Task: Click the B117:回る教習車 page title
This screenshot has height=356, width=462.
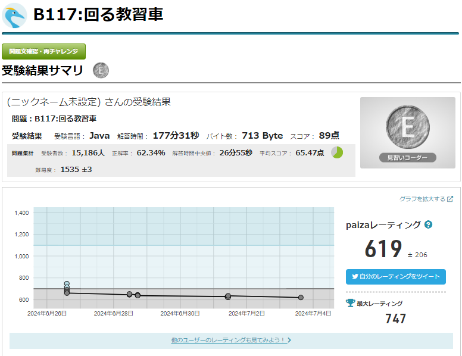Action: 98,15
